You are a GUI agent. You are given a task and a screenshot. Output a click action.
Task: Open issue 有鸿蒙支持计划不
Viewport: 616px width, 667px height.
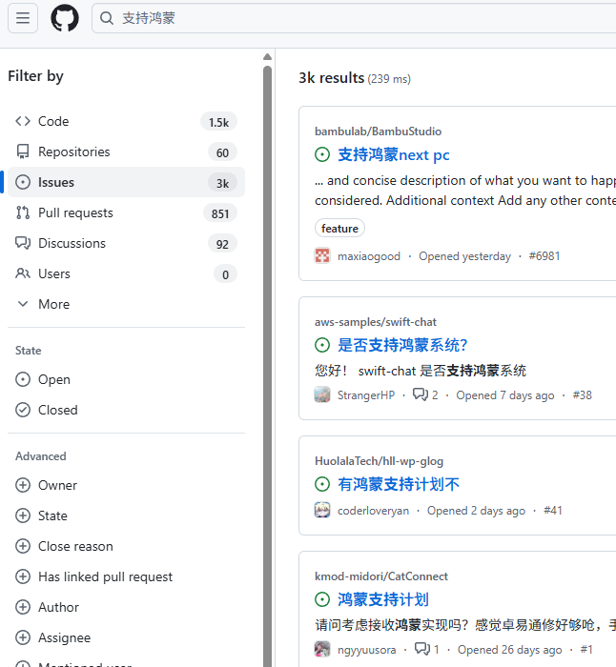click(399, 484)
